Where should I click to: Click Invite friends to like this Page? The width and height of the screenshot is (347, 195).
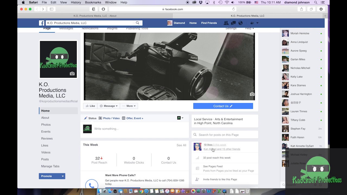[x=220, y=179]
